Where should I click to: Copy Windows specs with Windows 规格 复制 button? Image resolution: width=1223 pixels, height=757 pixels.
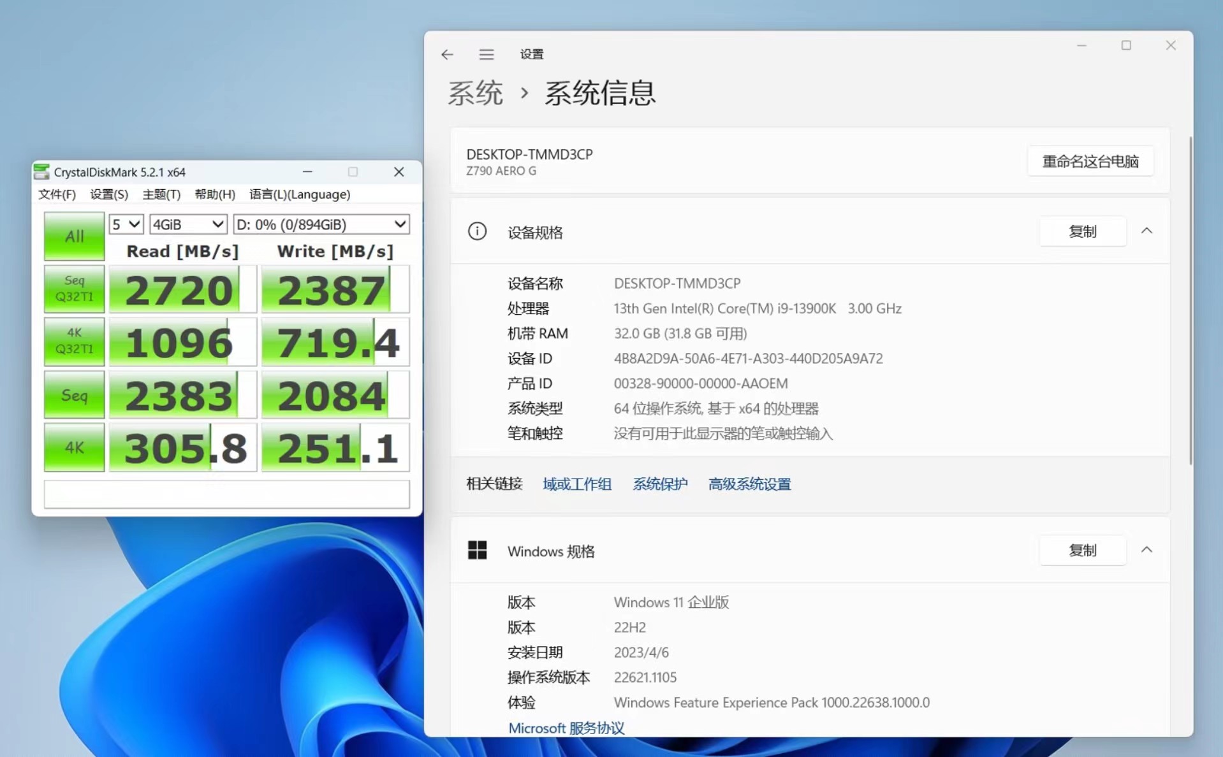click(1082, 550)
